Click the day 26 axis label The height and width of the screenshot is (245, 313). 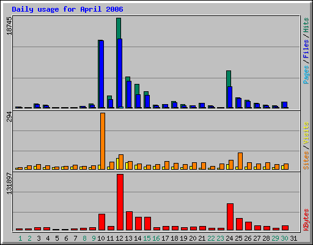248,238
